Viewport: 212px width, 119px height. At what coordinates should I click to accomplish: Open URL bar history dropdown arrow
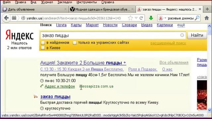pos(136,18)
